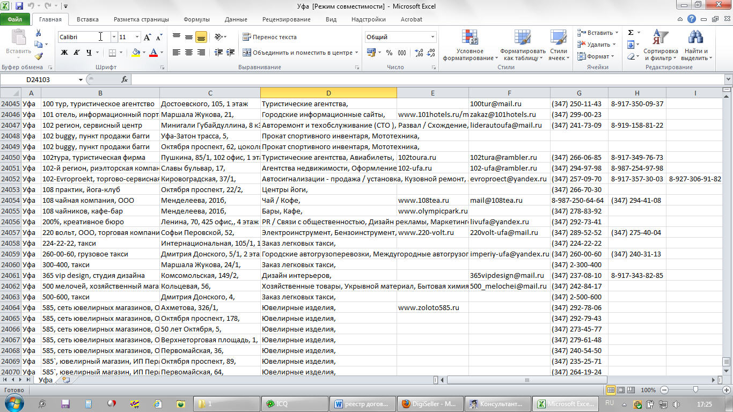Align cell text right
Image resolution: width=733 pixels, height=412 pixels.
pos(201,53)
